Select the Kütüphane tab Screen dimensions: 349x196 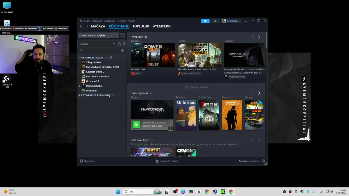pyautogui.click(x=119, y=26)
